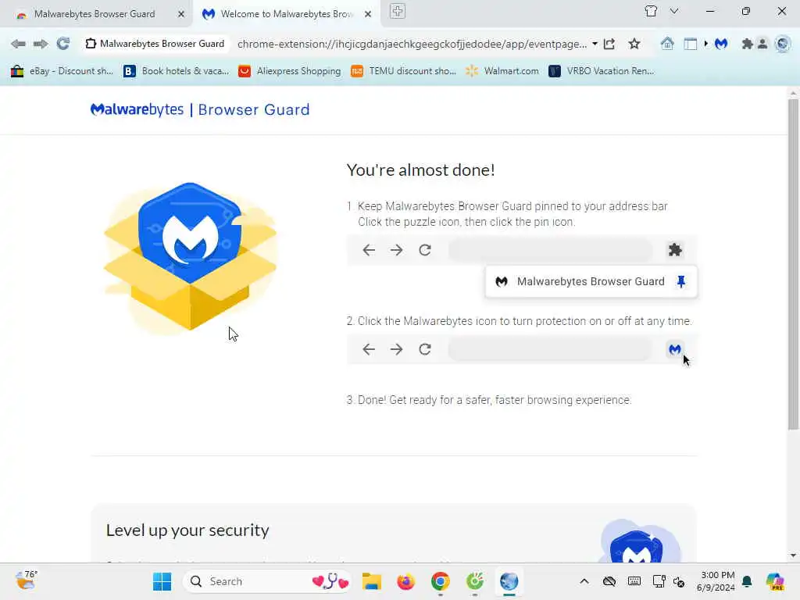Viewport: 800px width, 600px height.
Task: Click the muted volume tray icon
Action: point(679,581)
